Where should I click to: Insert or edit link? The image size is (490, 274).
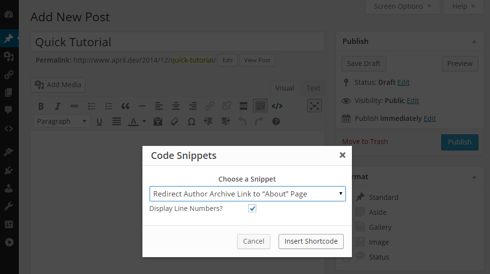[210, 106]
